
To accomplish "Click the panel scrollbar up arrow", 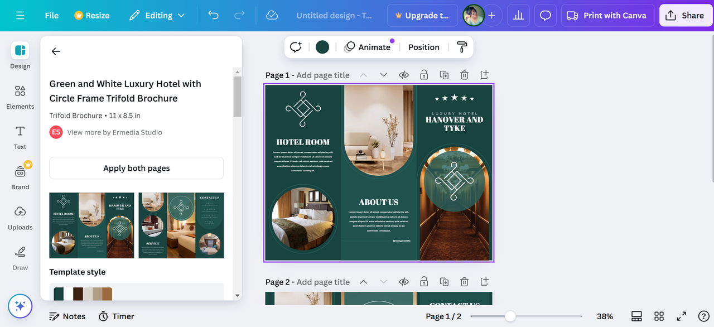I will (x=238, y=72).
